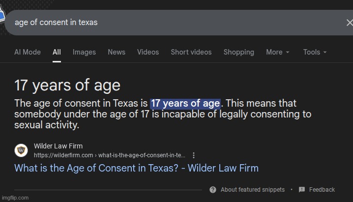353x202 pixels.
Task: Open three-dot menu beside wilderfirm URL
Action: tap(194, 155)
